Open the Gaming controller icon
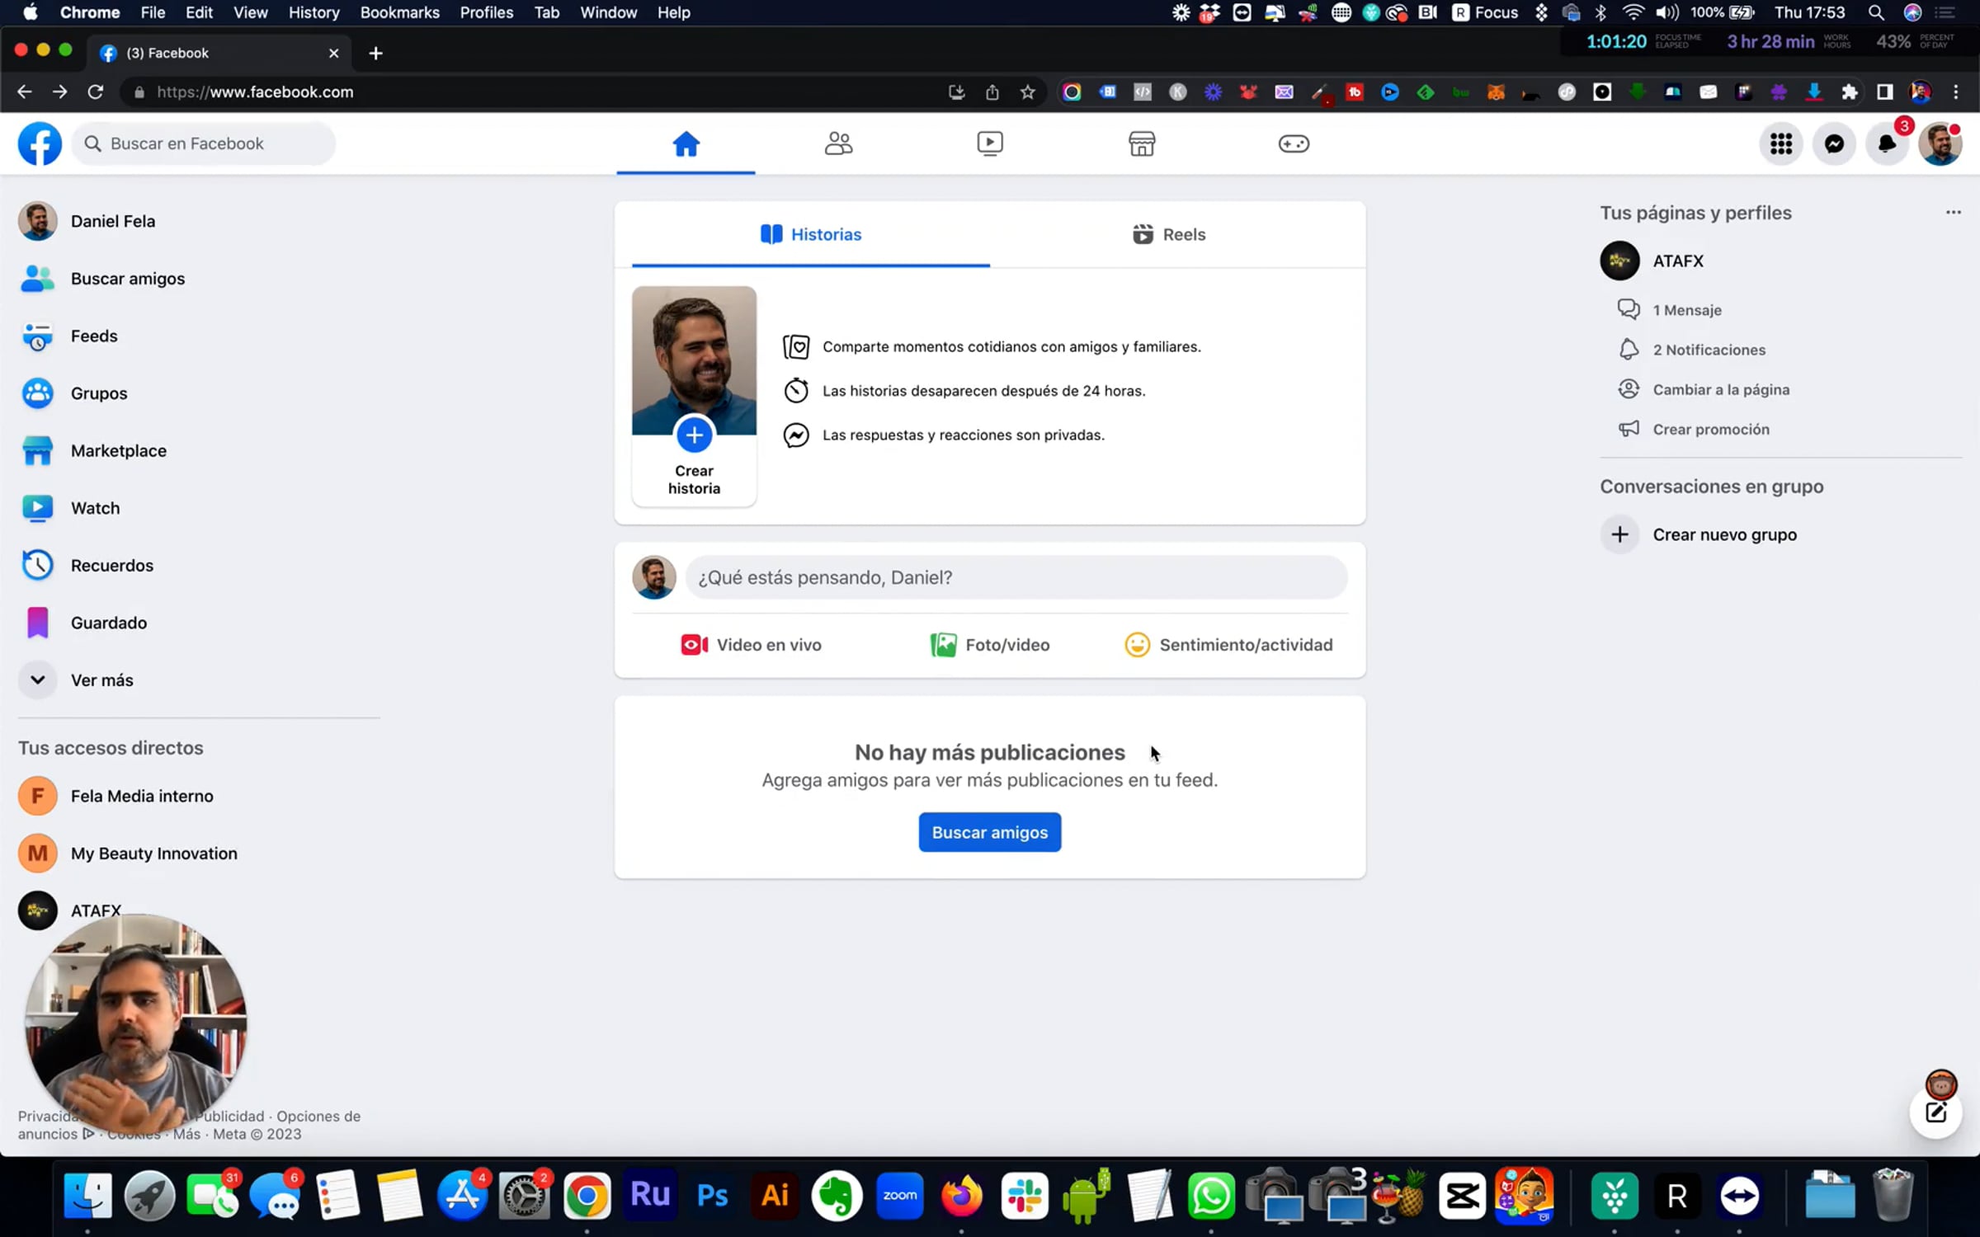The width and height of the screenshot is (1980, 1237). (1293, 144)
